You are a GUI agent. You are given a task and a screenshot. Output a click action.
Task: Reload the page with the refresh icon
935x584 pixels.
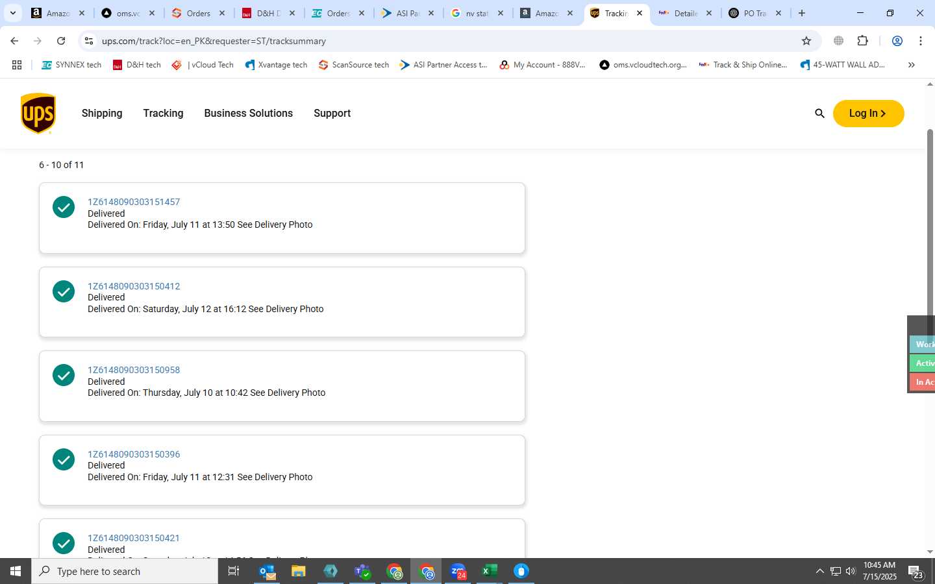(x=61, y=41)
